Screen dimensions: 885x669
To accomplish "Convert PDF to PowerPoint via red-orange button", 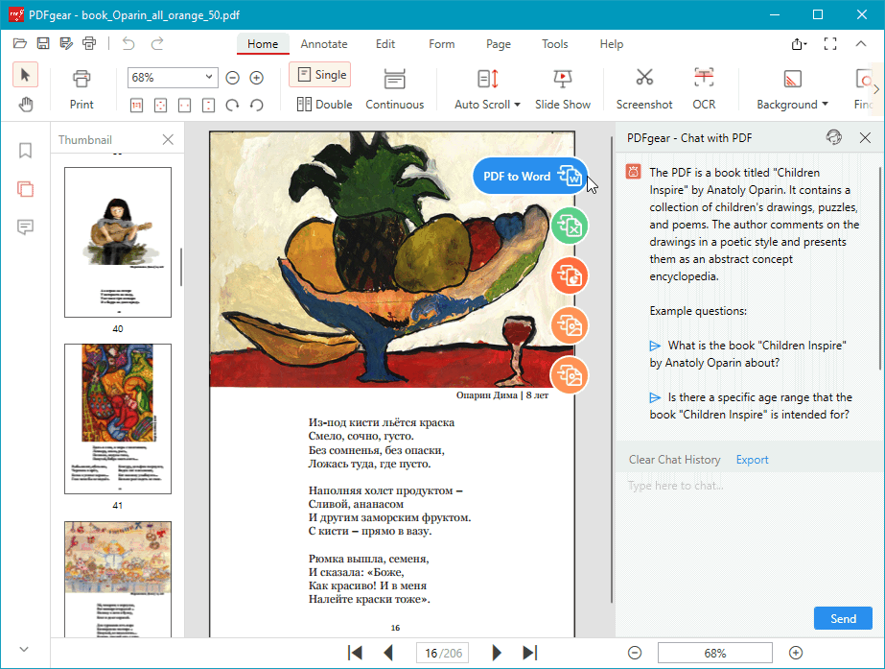I will (x=570, y=275).
